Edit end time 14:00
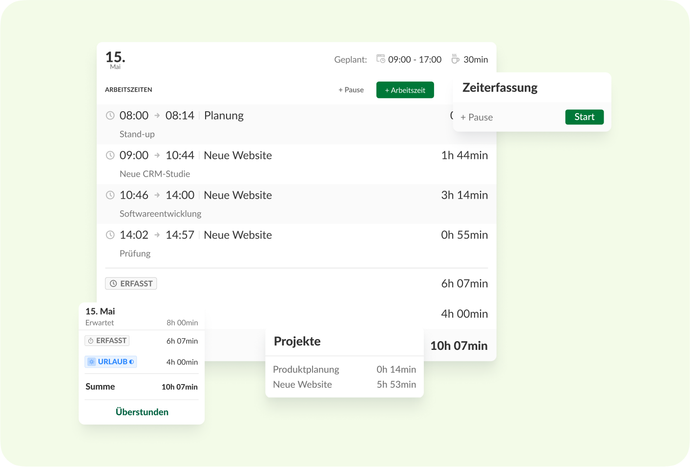The width and height of the screenshot is (690, 467). click(x=180, y=195)
